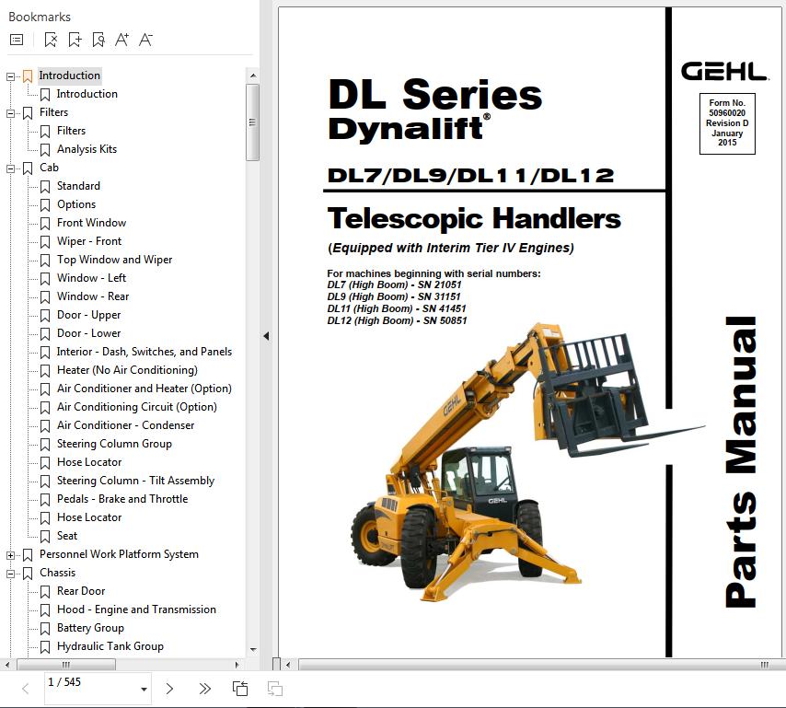Image resolution: width=786 pixels, height=708 pixels.
Task: Click the bookmarks vertical scrollbar thumb
Action: [252, 122]
